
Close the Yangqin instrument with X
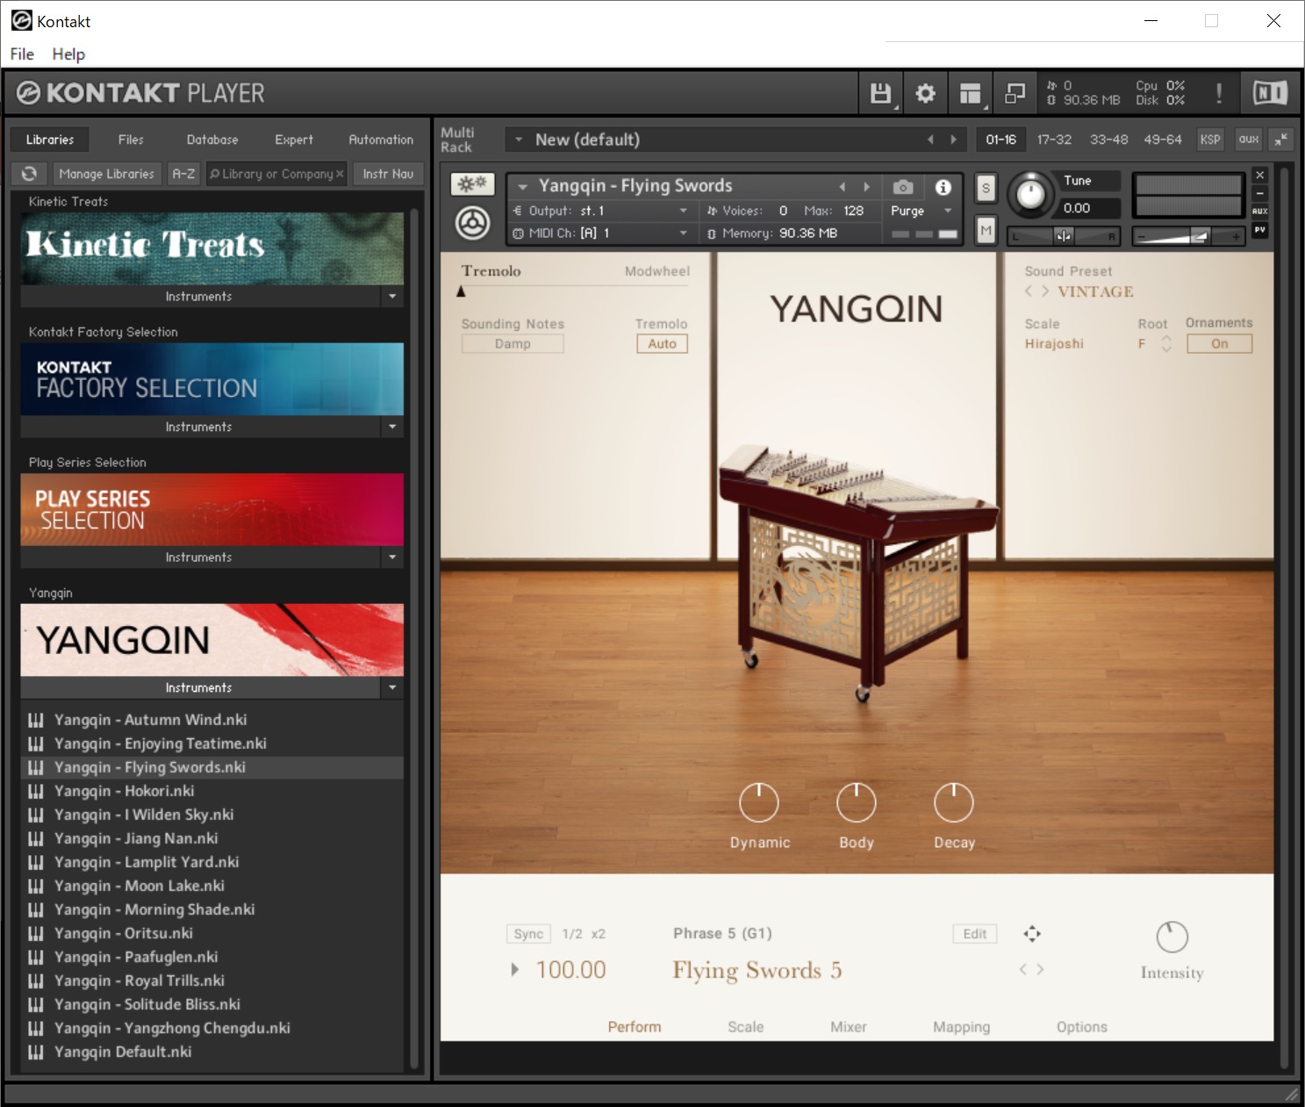coord(1259,175)
